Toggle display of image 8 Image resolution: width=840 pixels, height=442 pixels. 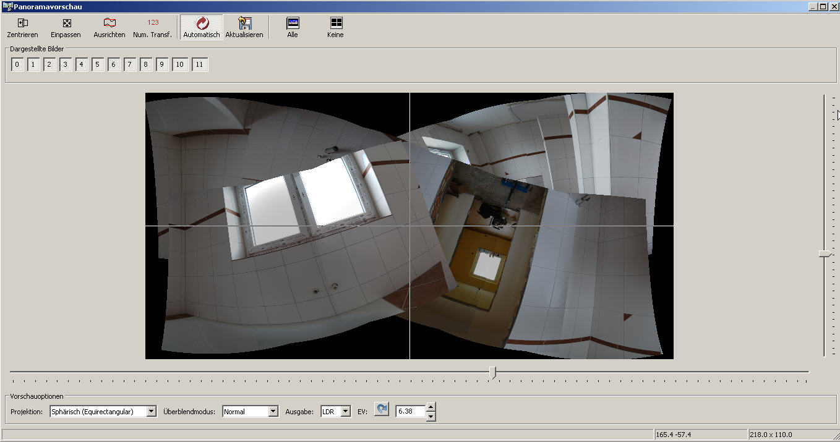(146, 65)
